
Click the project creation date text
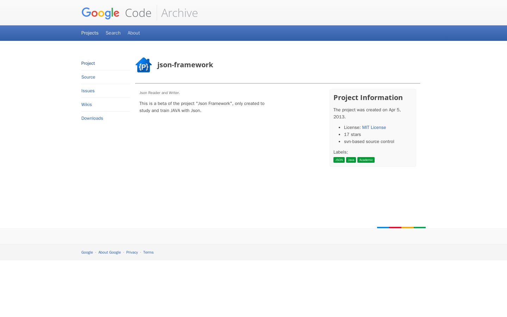click(x=367, y=113)
